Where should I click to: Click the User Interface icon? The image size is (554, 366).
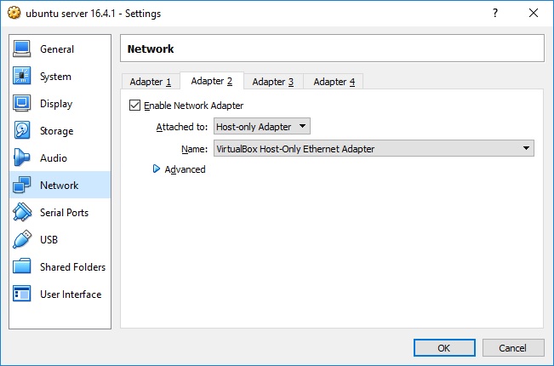coord(23,295)
